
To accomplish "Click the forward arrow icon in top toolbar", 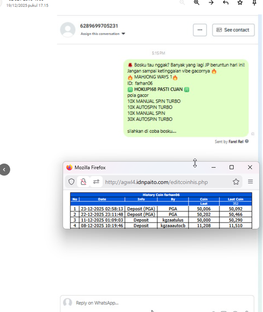I will click(211, 2).
